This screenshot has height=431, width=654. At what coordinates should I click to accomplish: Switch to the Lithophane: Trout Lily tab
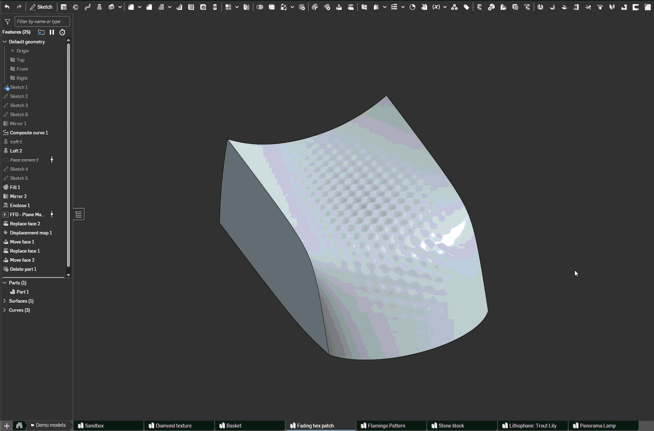pyautogui.click(x=533, y=426)
